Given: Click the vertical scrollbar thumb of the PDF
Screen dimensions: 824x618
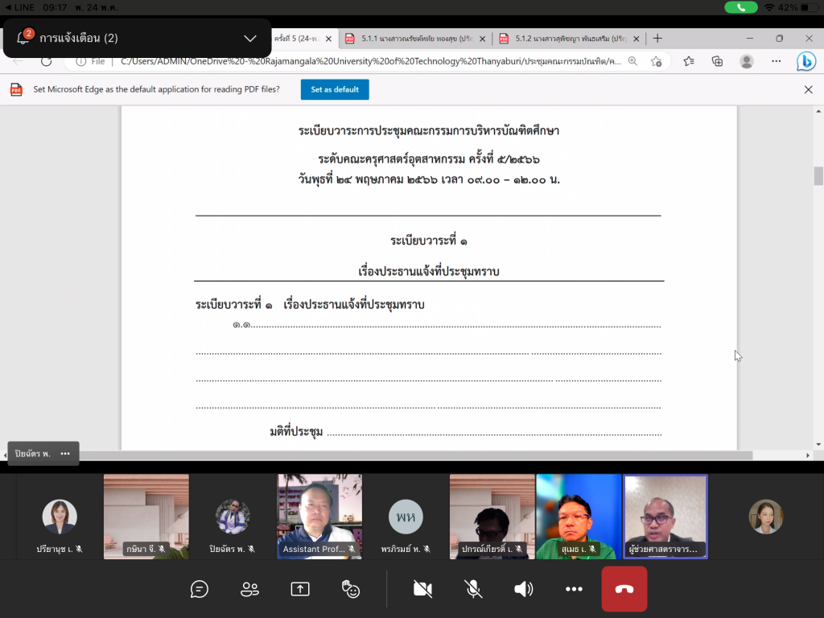Looking at the screenshot, I should click(818, 175).
